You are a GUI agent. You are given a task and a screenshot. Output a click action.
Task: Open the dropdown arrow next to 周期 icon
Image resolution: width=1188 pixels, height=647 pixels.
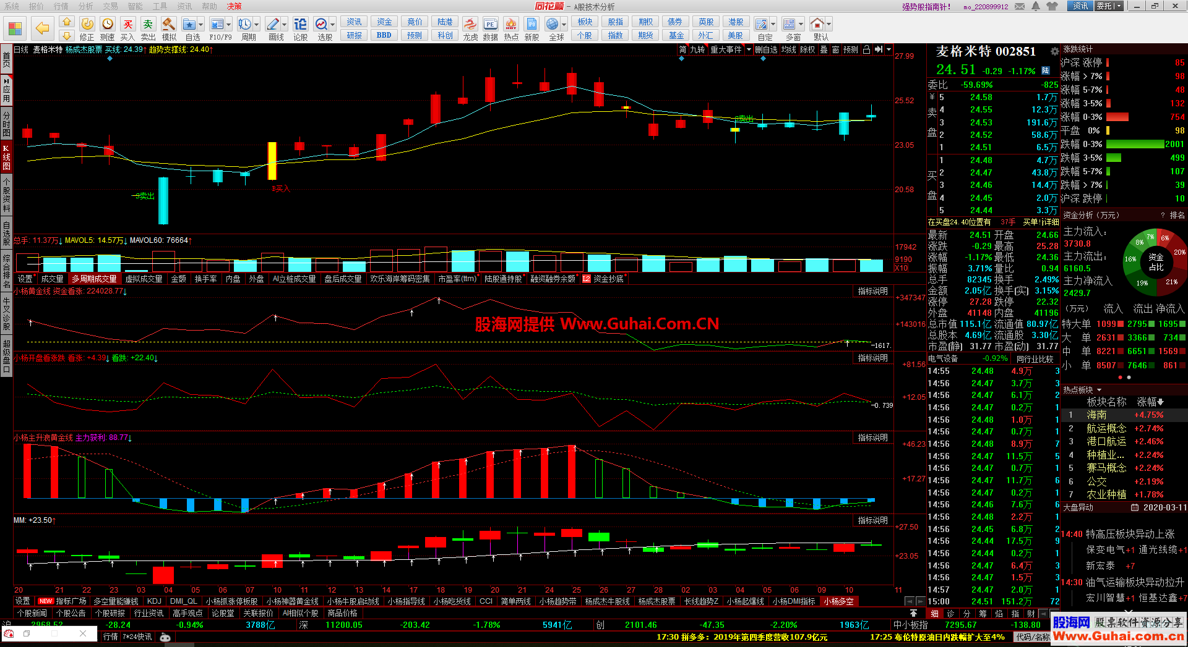pos(257,24)
